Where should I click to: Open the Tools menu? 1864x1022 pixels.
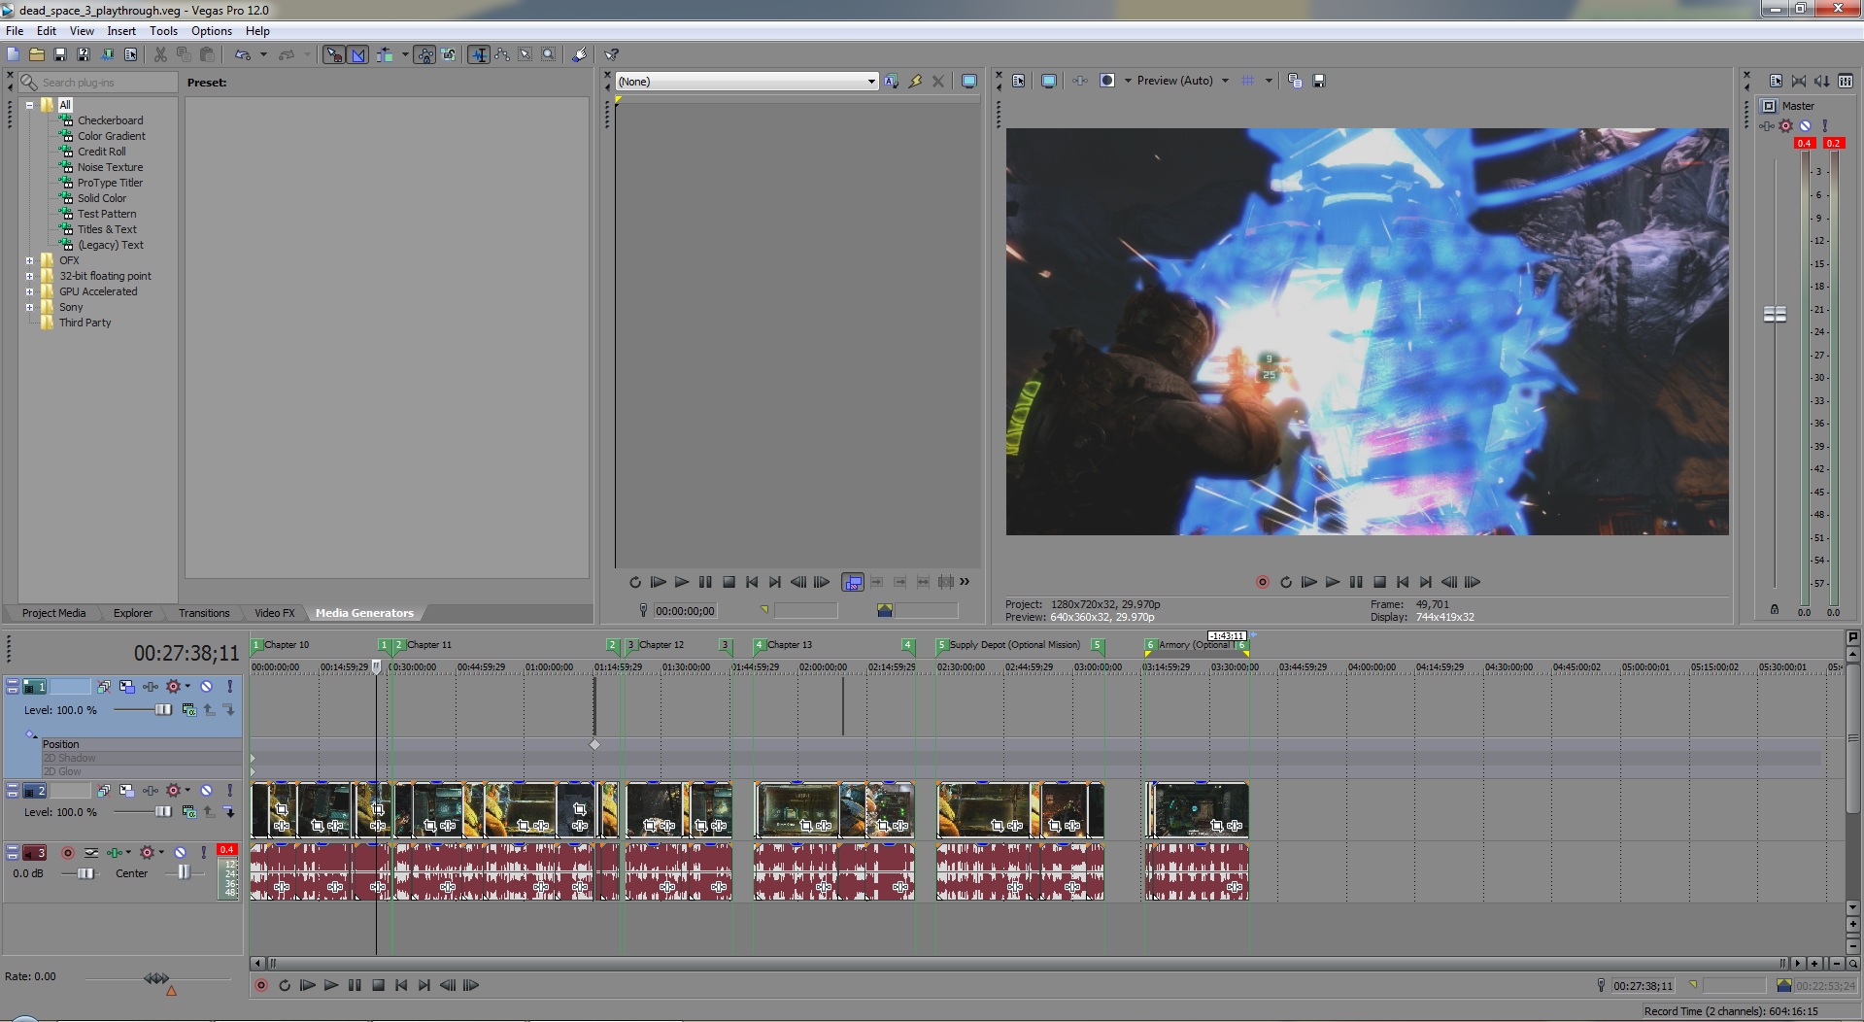point(163,31)
